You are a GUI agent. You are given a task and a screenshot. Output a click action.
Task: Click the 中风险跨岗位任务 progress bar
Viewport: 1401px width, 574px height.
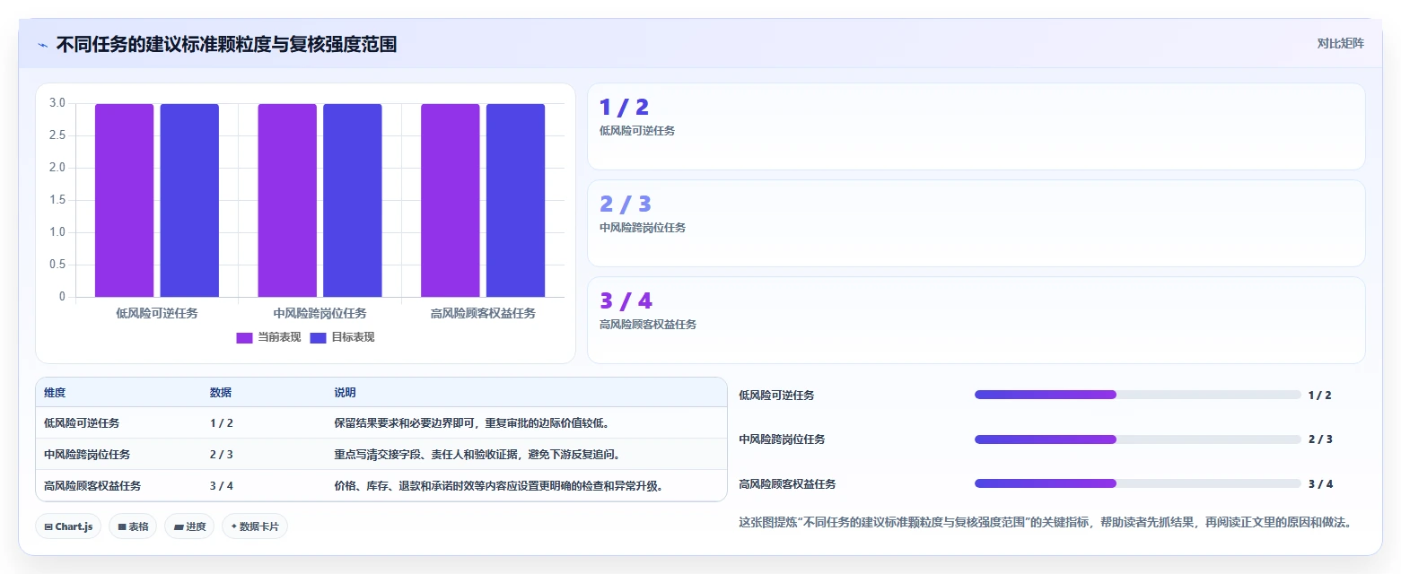point(1137,439)
